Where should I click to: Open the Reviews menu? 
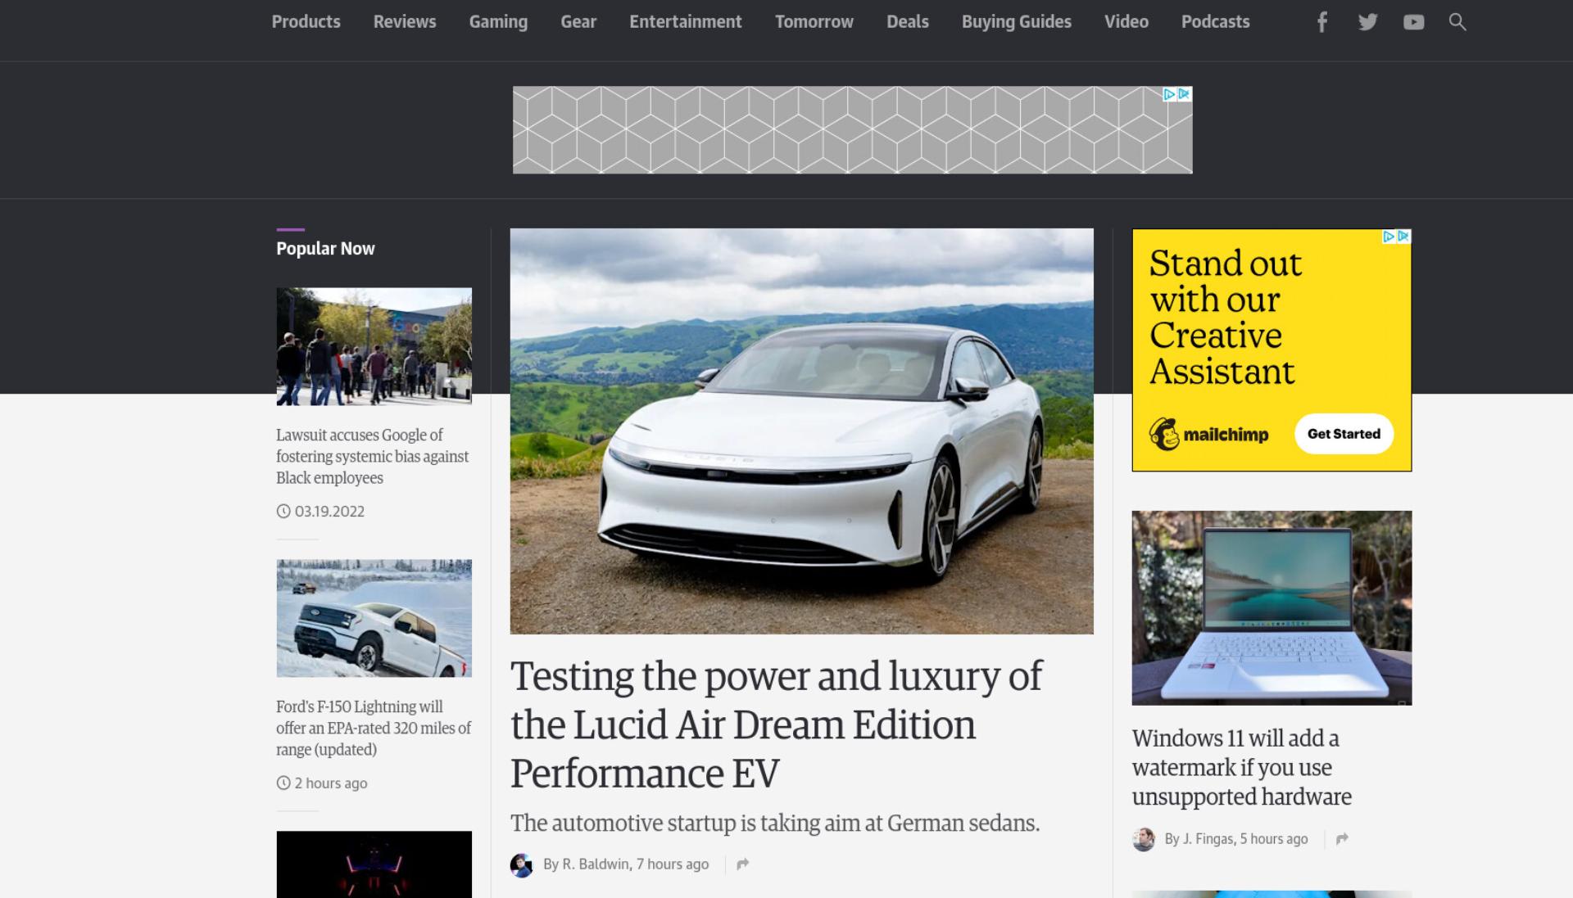click(405, 22)
